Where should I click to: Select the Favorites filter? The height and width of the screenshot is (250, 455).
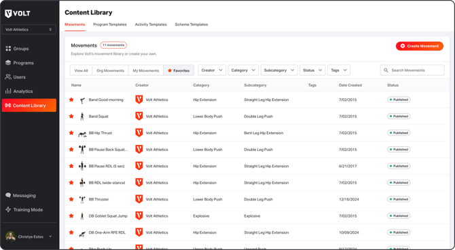pyautogui.click(x=179, y=70)
